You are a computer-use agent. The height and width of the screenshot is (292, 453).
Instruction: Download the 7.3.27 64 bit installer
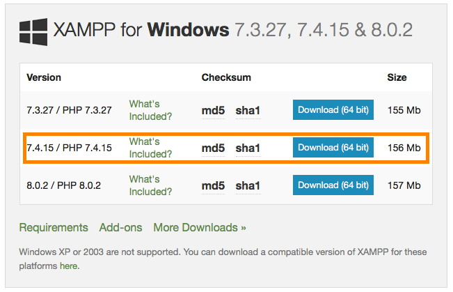click(333, 110)
